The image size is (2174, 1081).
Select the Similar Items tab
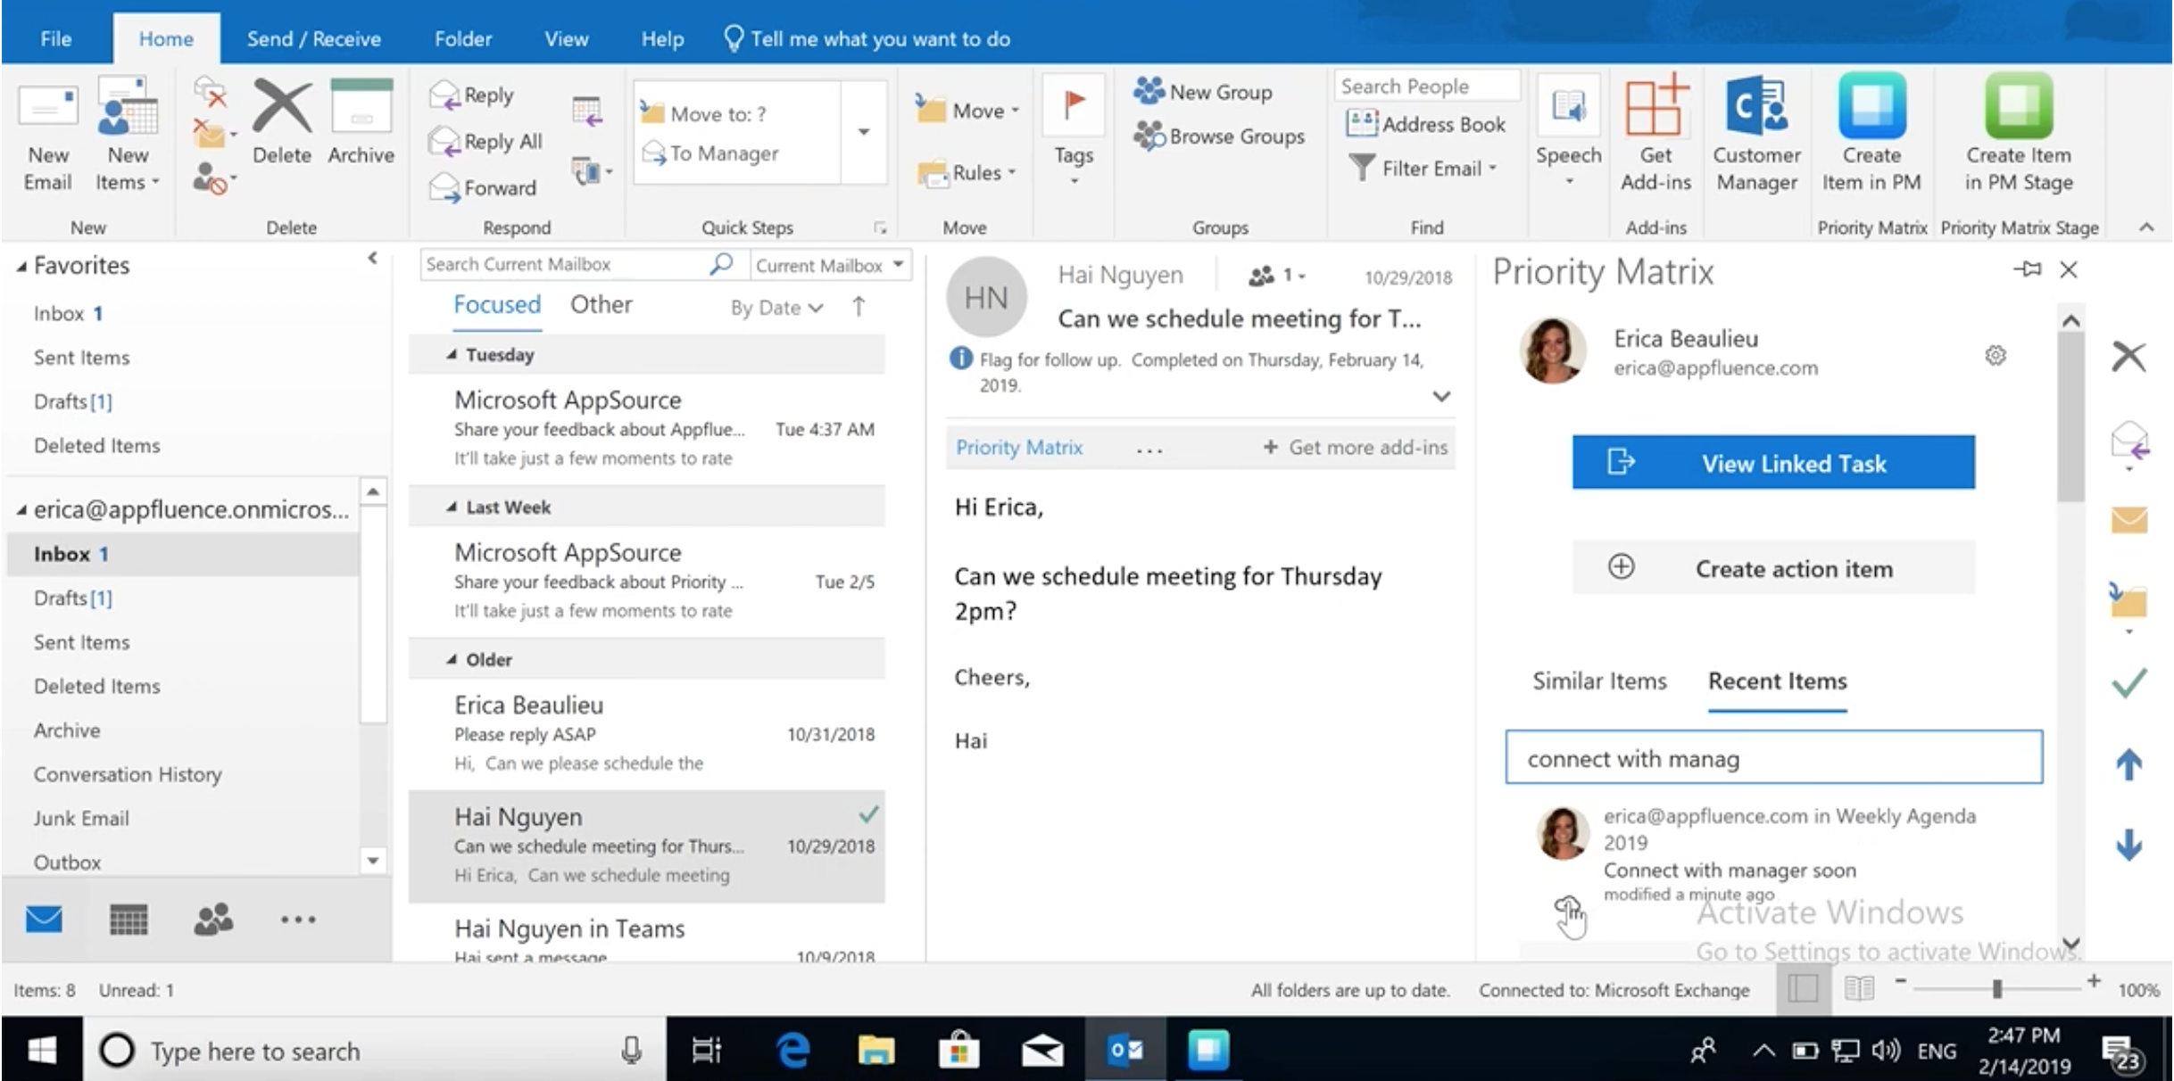(1597, 681)
